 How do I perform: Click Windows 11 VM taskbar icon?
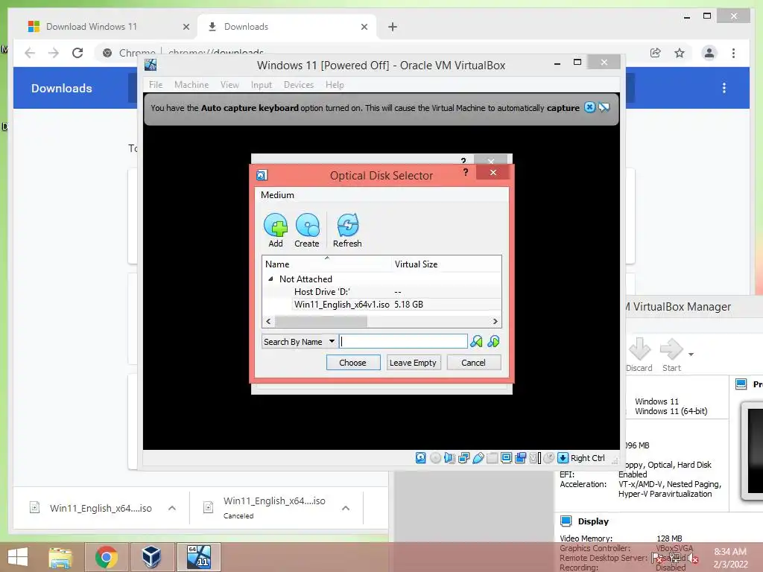199,557
